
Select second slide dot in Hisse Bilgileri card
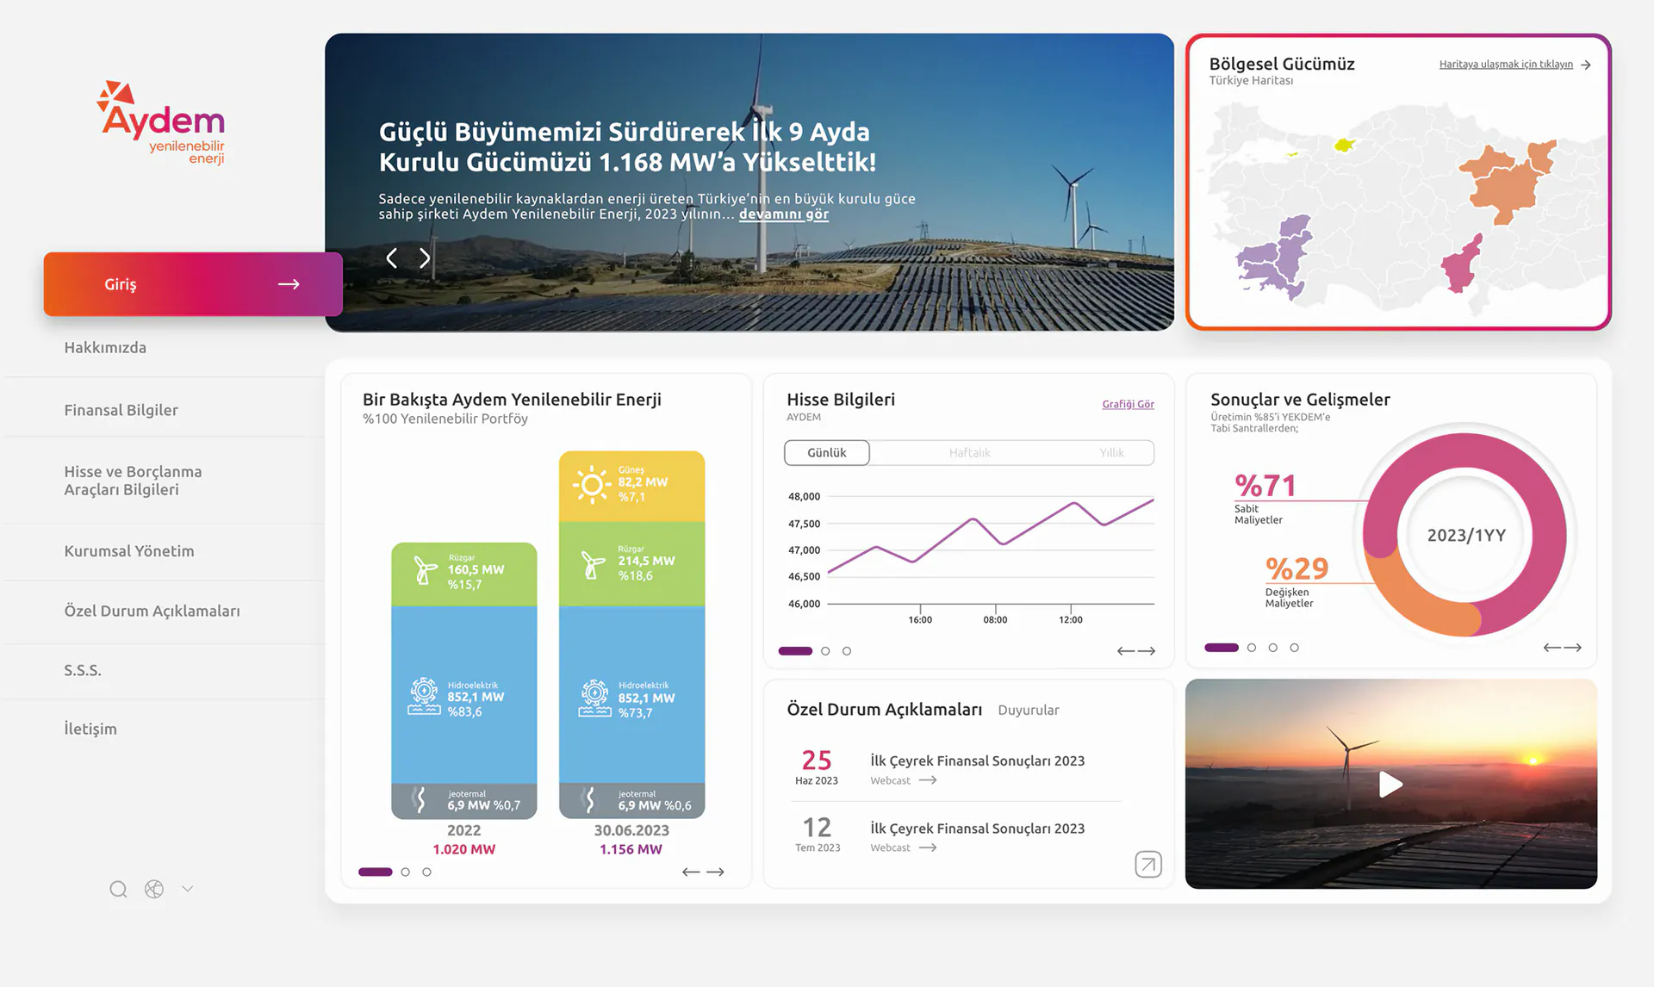[x=825, y=651]
